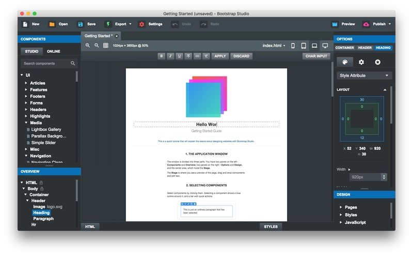Viewport: 413px width, 256px height.
Task: Click the stage vertical scrollbar
Action: (332, 79)
